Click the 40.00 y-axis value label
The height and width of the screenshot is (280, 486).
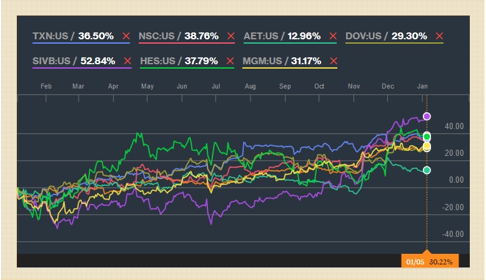tap(454, 127)
